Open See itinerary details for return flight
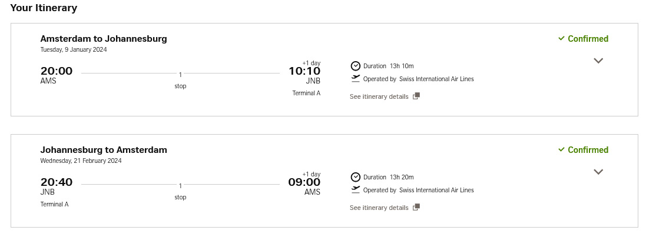The image size is (646, 237). coord(379,208)
